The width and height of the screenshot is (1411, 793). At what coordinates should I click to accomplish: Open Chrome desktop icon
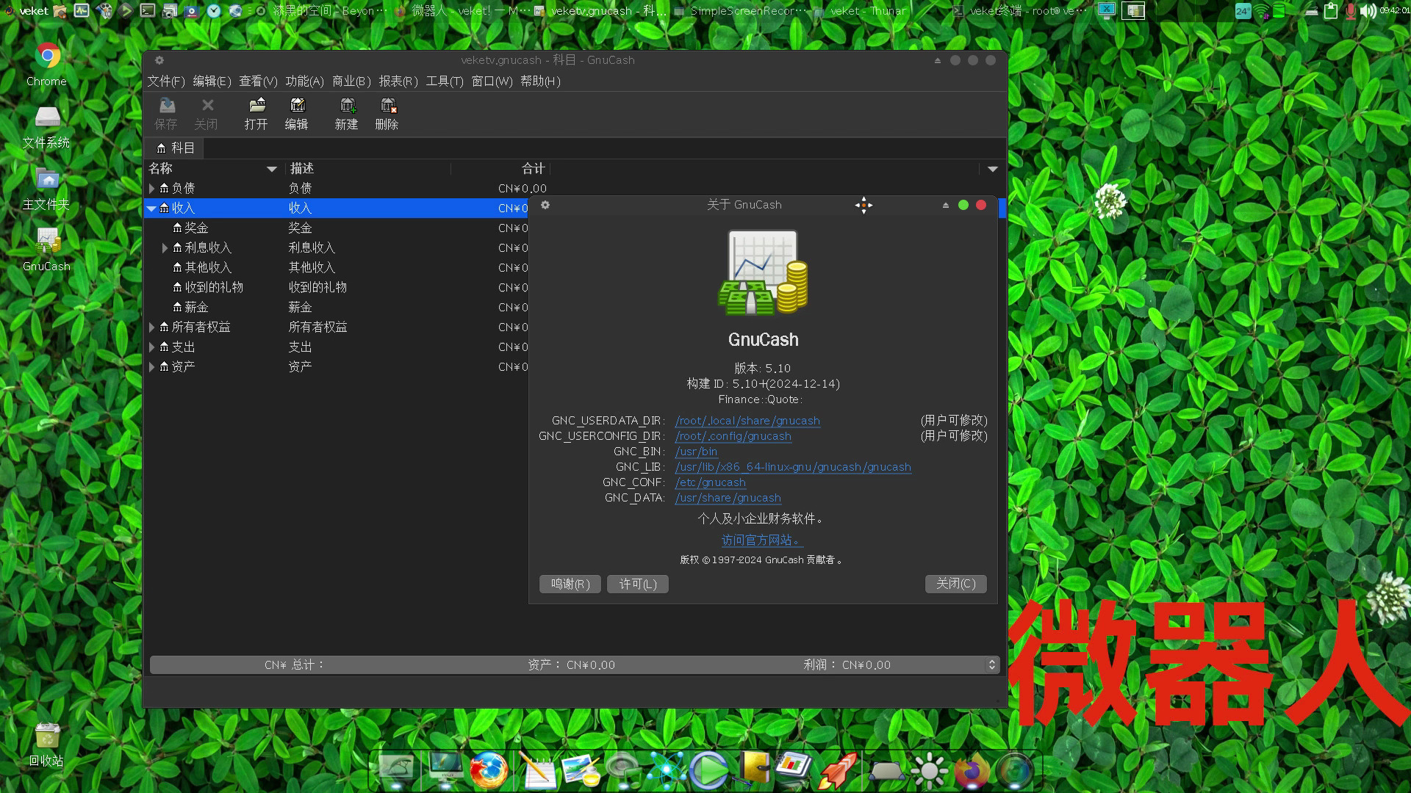click(47, 64)
